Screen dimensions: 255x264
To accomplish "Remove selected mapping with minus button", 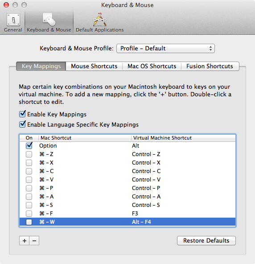I will 34,241.
